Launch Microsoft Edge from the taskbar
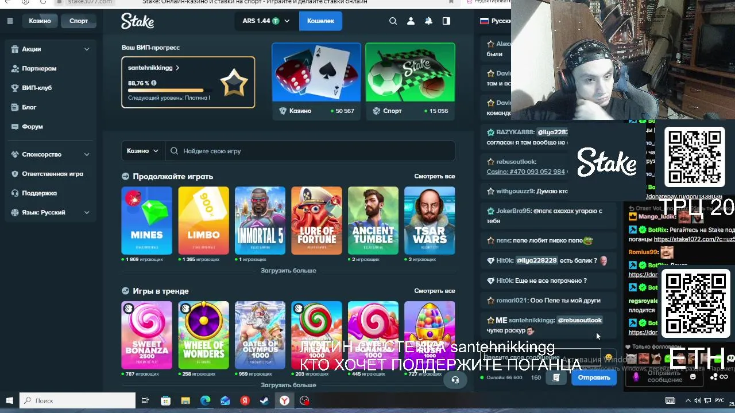This screenshot has height=413, width=735. tap(205, 400)
